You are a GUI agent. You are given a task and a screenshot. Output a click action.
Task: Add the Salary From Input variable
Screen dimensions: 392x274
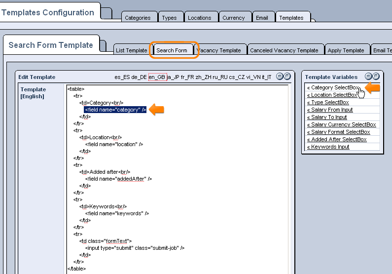[330, 110]
